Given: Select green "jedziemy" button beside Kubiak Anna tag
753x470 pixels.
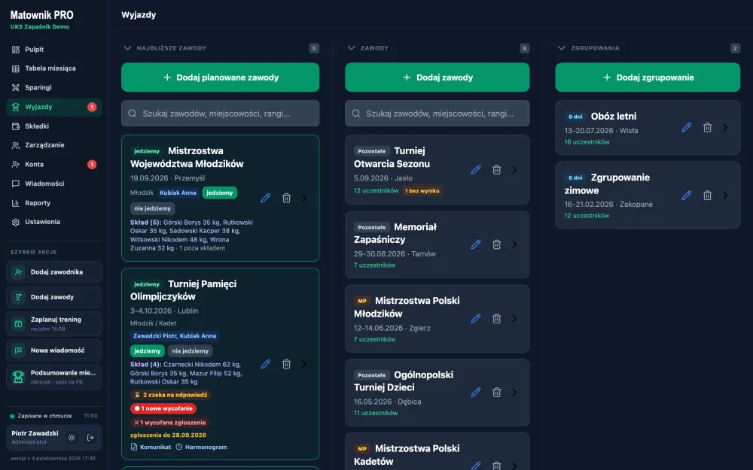Looking at the screenshot, I should pos(219,193).
